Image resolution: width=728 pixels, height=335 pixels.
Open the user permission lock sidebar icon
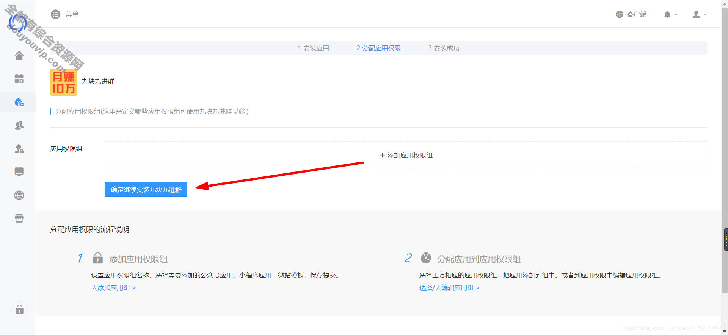coord(19,149)
